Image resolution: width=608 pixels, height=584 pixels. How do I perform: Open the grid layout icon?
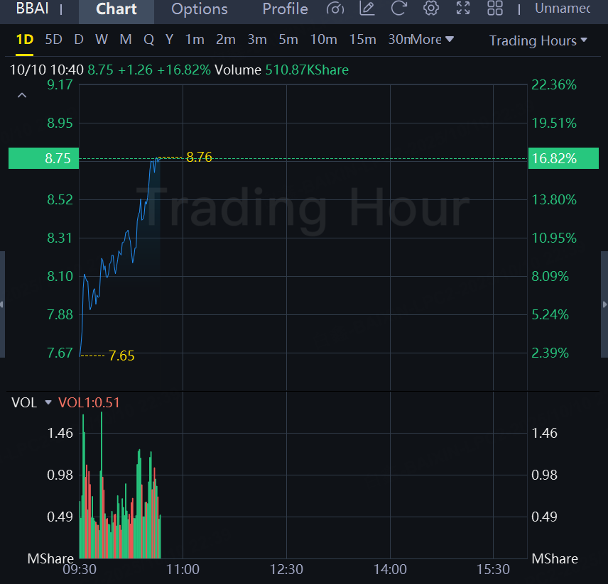[495, 9]
